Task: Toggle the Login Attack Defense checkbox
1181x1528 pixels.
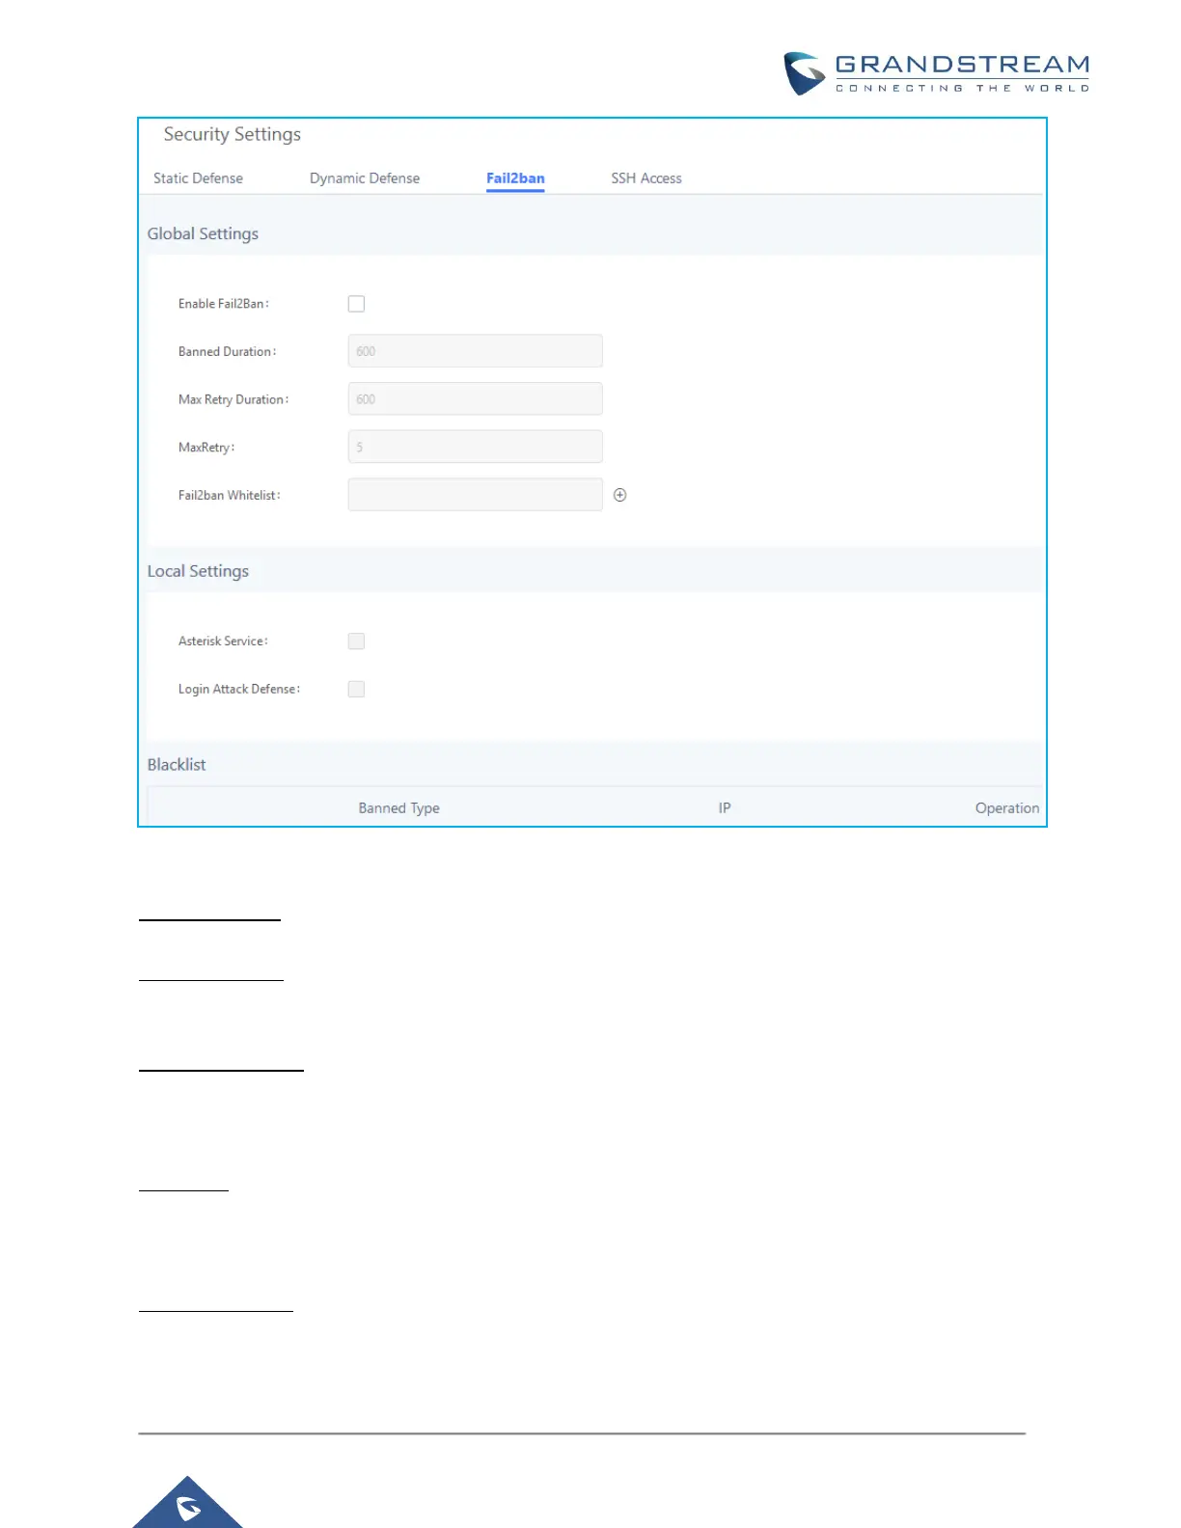Action: [356, 689]
